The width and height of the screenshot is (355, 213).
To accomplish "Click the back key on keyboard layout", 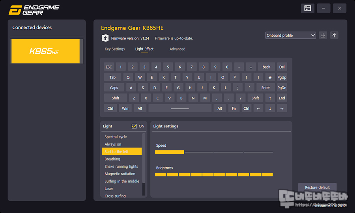I will (266, 67).
